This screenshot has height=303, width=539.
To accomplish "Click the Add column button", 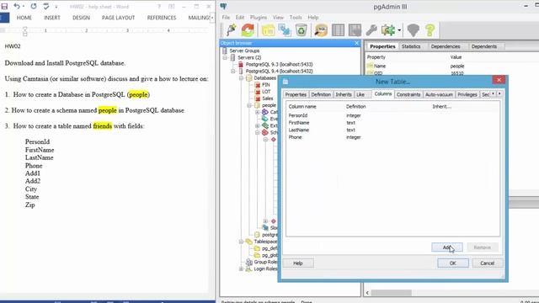I will (447, 247).
